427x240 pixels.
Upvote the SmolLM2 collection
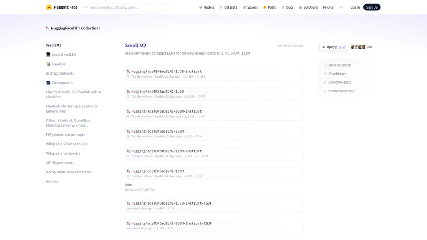(333, 47)
